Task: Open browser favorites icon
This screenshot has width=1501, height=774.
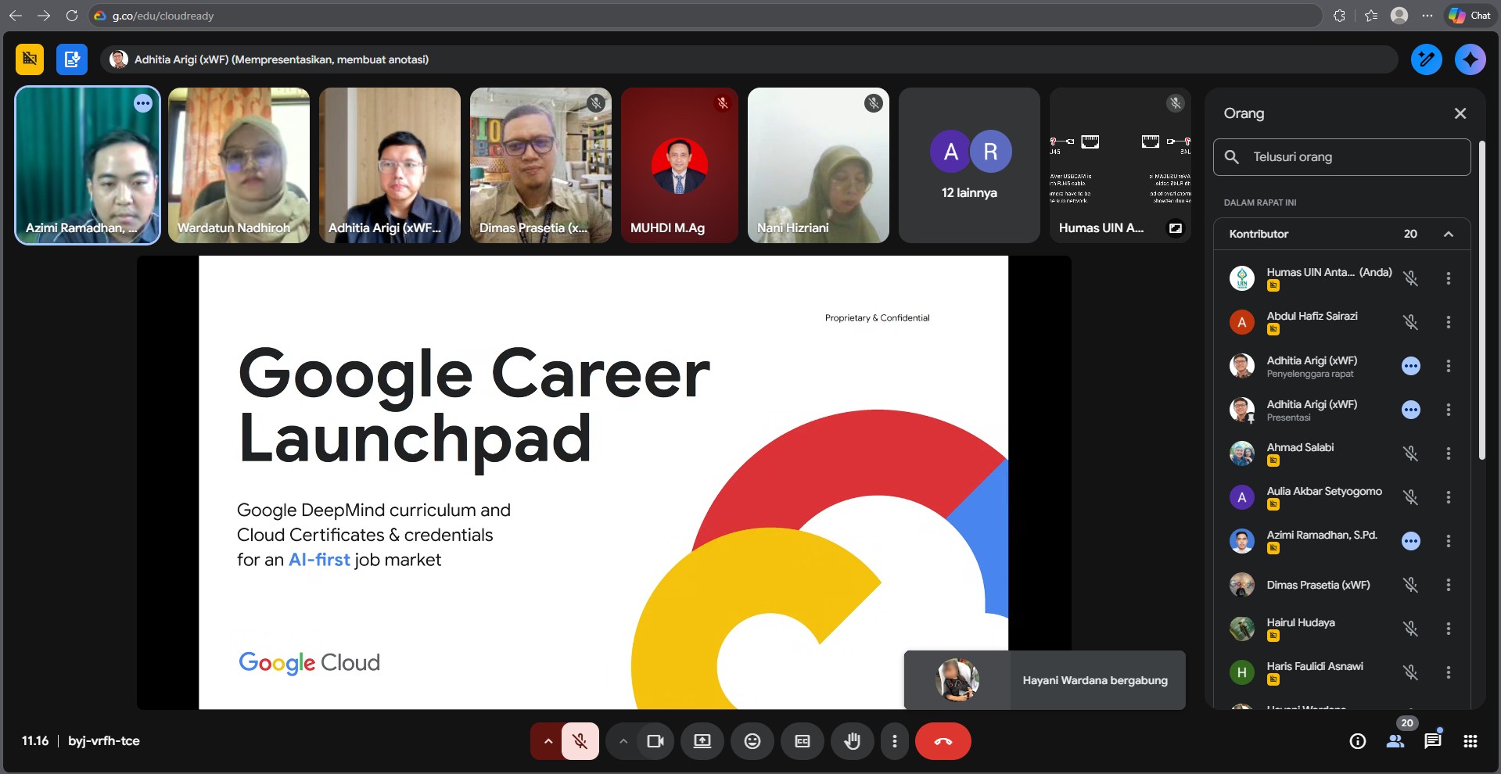Action: (x=1371, y=16)
